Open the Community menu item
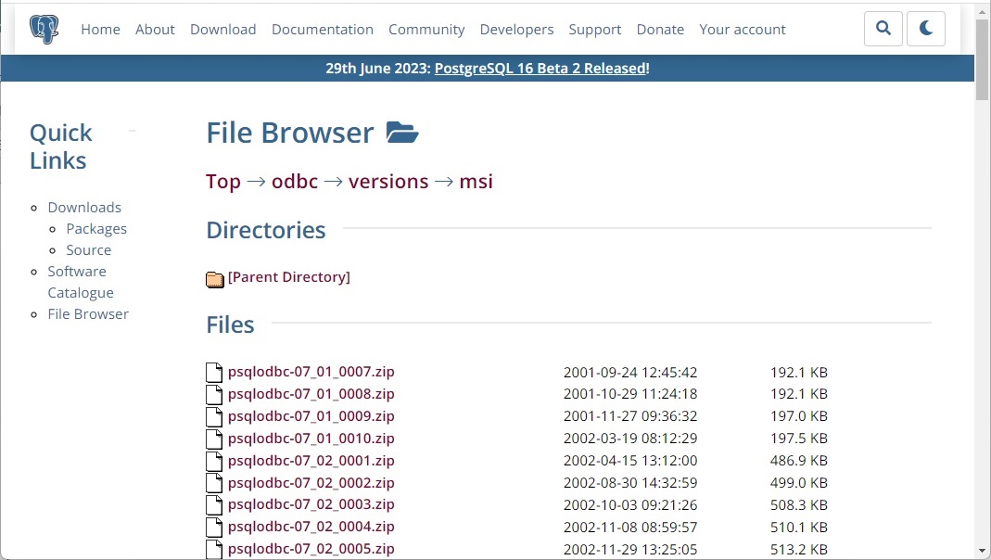 point(426,29)
